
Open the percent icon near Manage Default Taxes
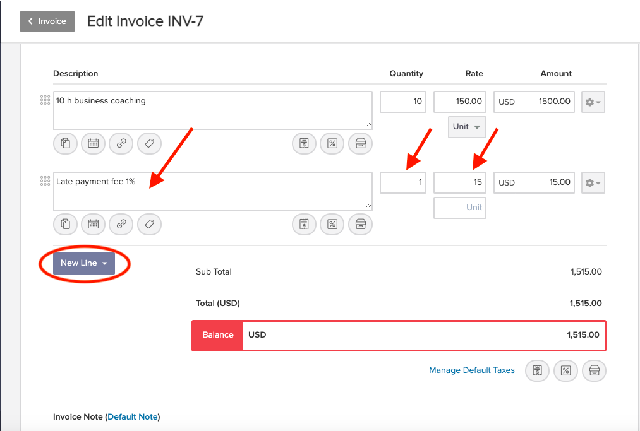(x=565, y=370)
